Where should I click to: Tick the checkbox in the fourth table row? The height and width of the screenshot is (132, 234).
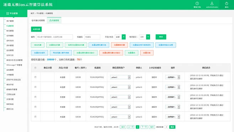[35, 107]
